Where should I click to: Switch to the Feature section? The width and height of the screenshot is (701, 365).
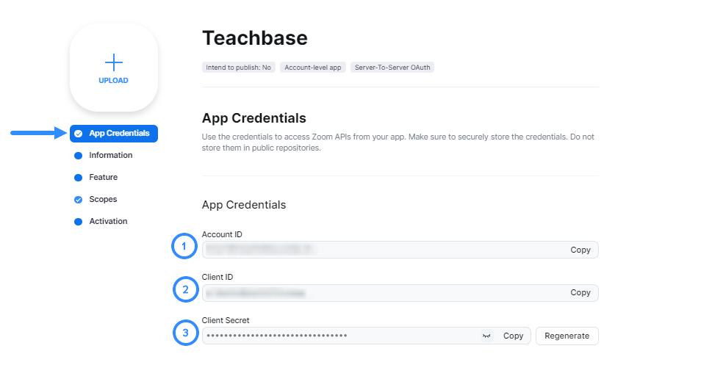(x=104, y=178)
